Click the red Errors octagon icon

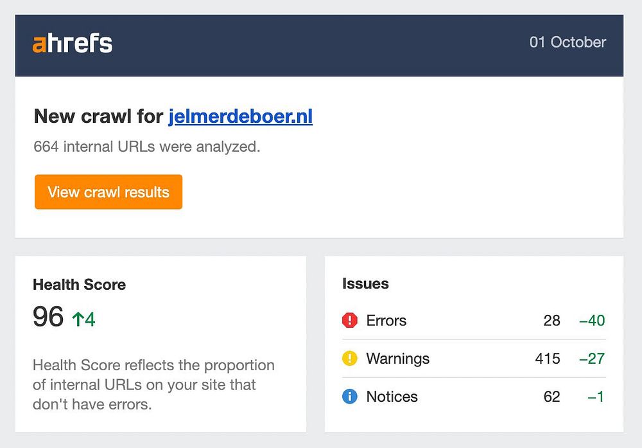[350, 320]
